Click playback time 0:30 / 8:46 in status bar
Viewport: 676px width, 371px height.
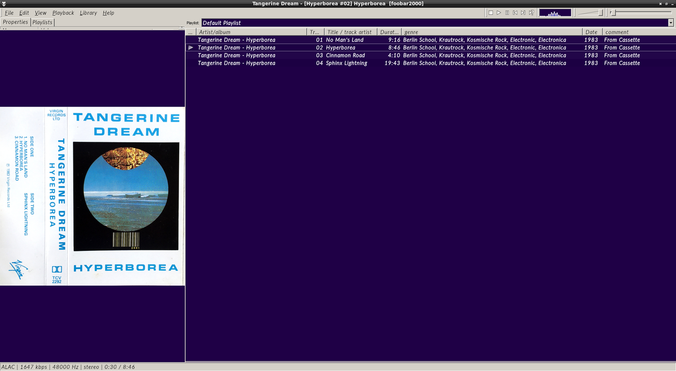click(x=119, y=367)
